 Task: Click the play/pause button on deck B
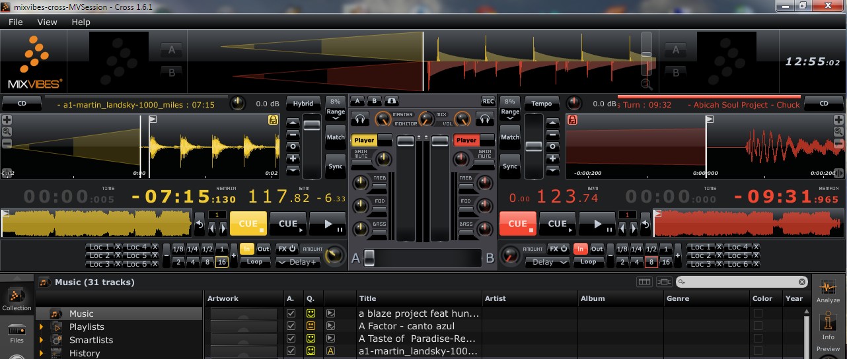point(597,224)
